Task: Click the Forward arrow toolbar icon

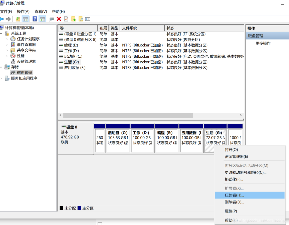Action: pyautogui.click(x=8, y=19)
